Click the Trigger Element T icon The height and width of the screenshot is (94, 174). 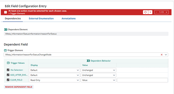point(6,50)
